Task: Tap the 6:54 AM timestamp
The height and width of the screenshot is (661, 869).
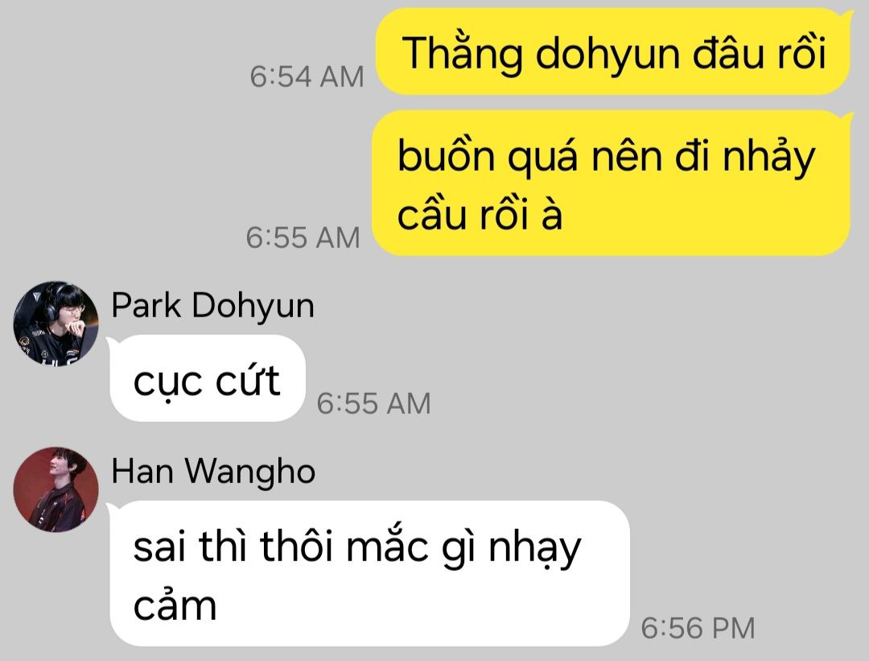Action: click(307, 76)
